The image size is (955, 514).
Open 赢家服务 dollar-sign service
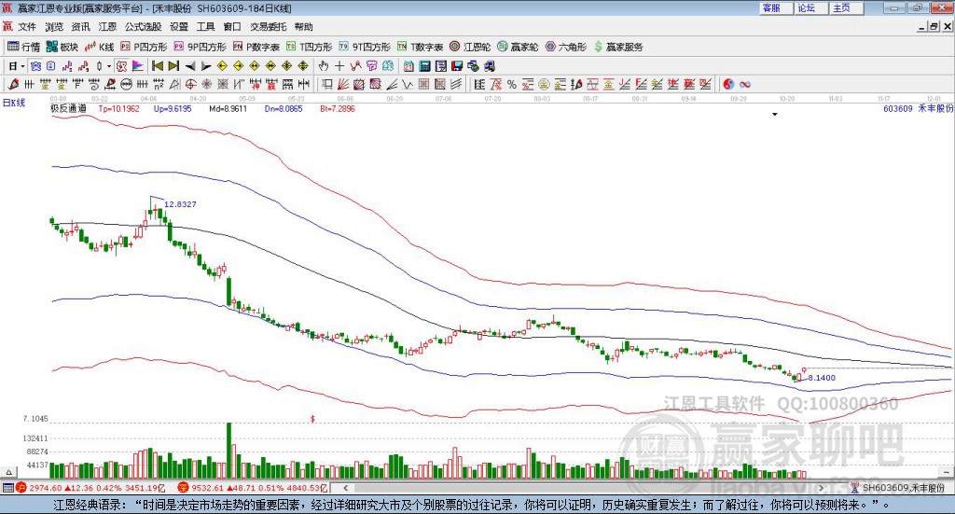[618, 47]
